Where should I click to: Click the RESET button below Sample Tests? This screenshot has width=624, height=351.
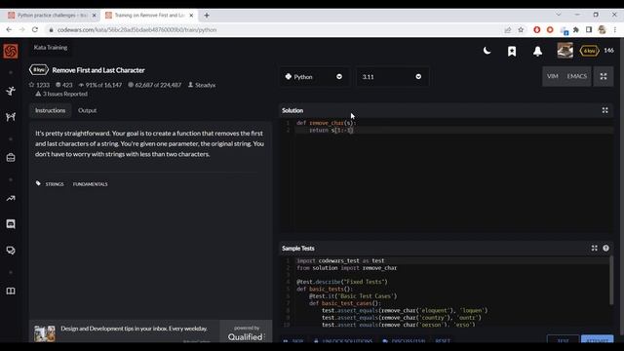(x=442, y=341)
